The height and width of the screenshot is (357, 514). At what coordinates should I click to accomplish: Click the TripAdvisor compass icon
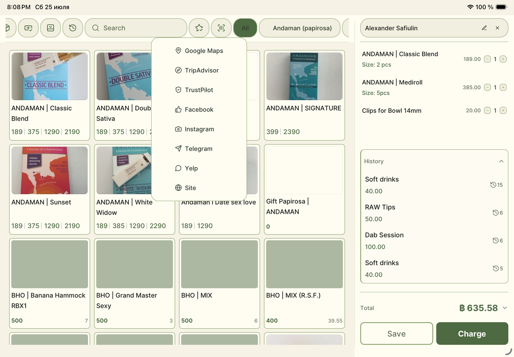pyautogui.click(x=178, y=71)
